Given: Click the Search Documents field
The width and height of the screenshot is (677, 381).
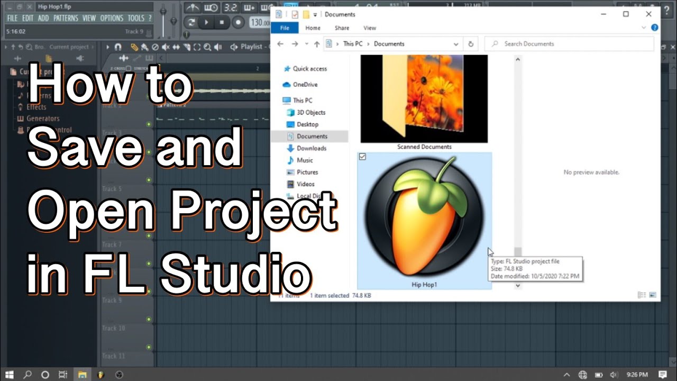Looking at the screenshot, I should point(569,44).
